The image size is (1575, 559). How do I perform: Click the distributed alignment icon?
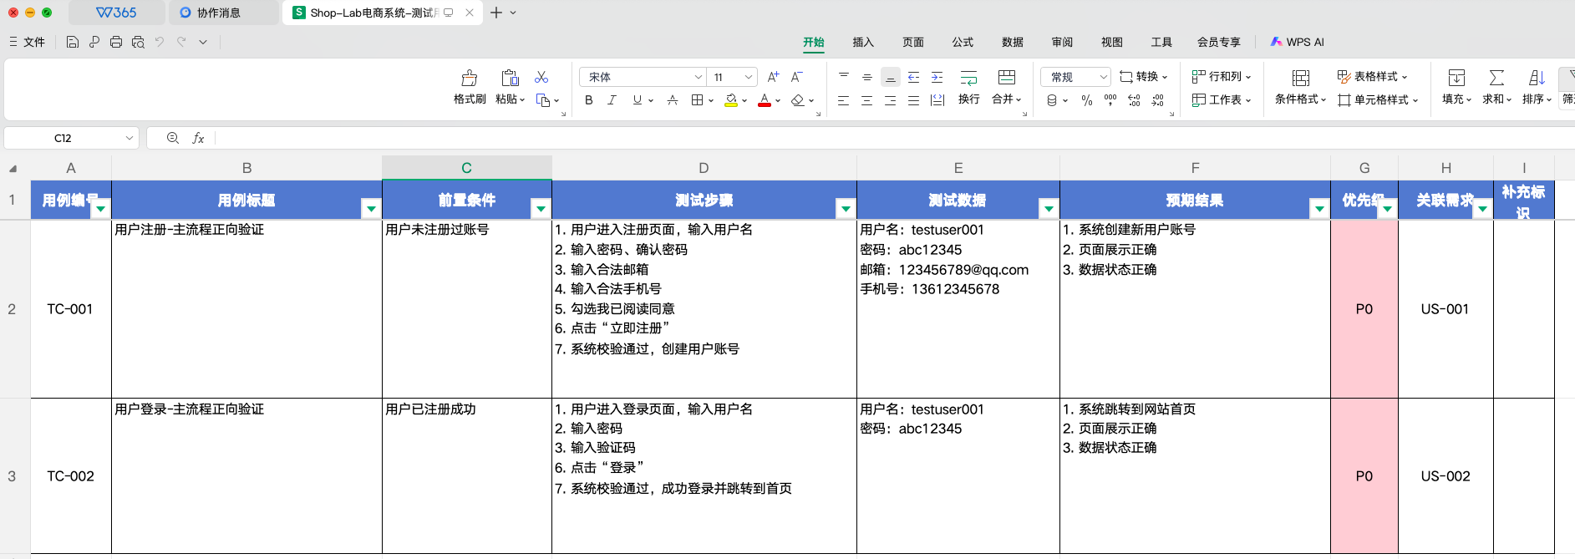[937, 100]
